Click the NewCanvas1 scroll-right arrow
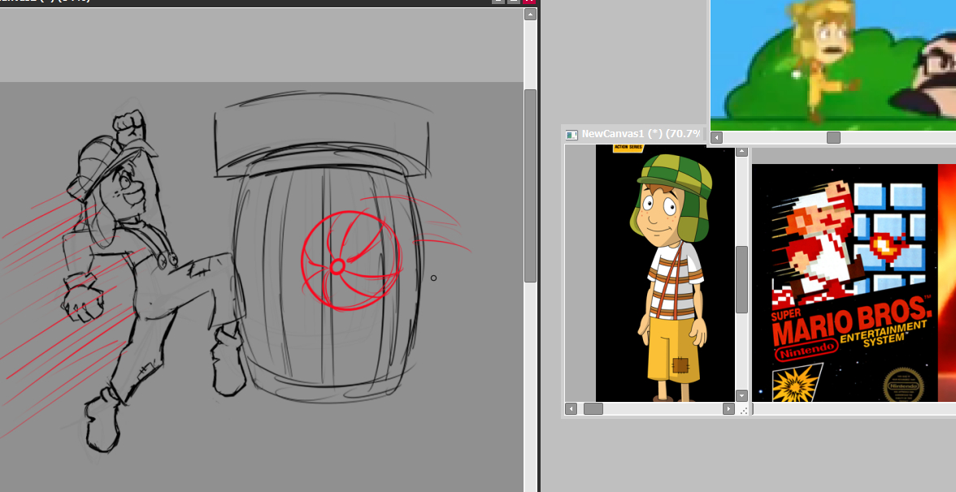 point(728,408)
